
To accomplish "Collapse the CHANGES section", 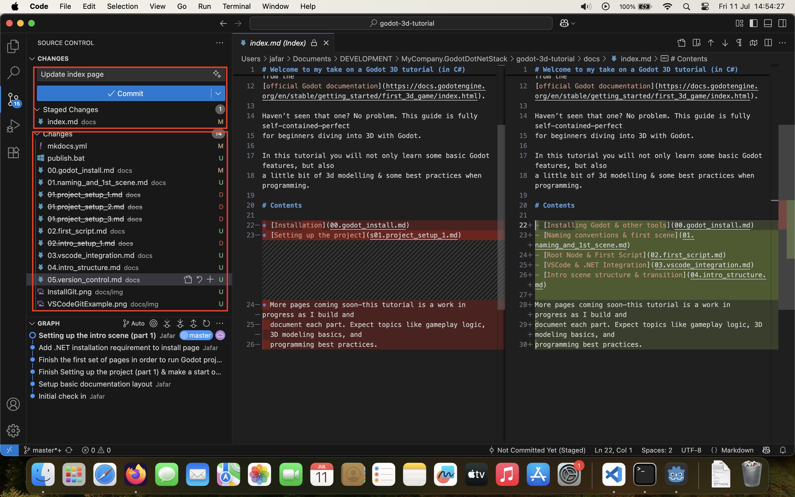I will coord(32,59).
